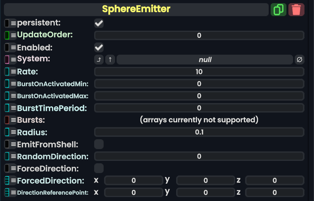
Task: Click the pink handle beside System
Action: (x=7, y=60)
